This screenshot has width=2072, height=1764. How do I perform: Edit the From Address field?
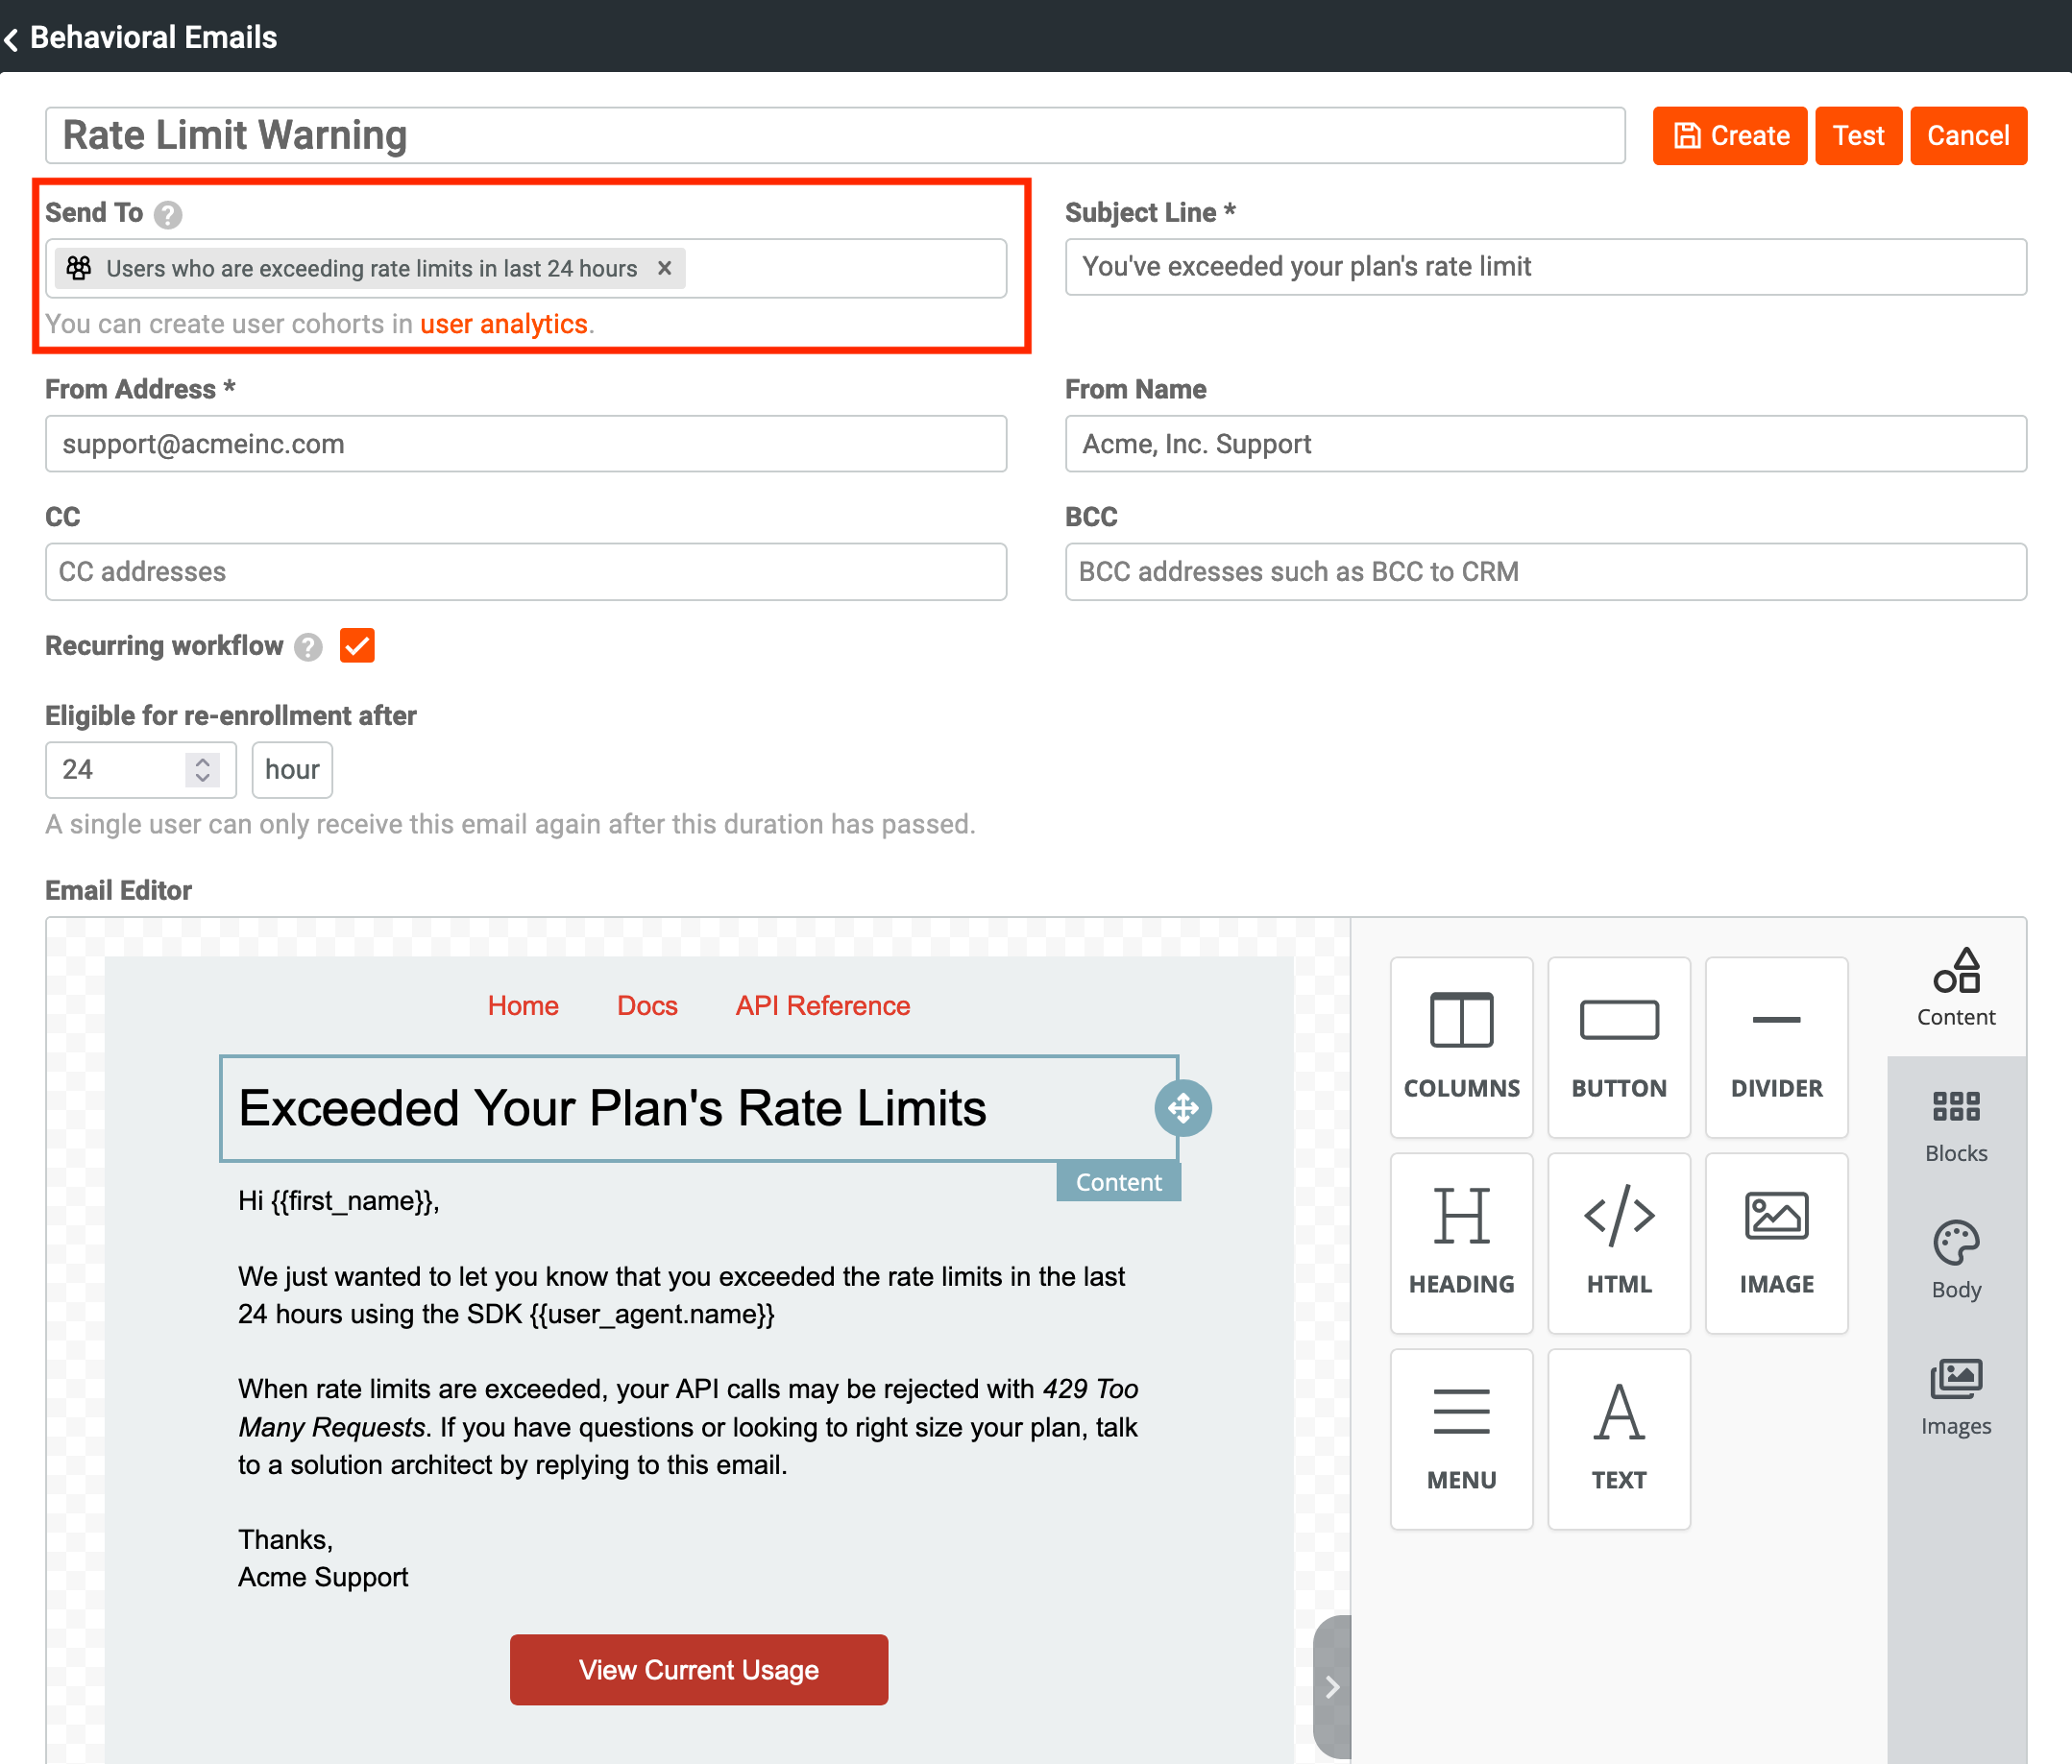pos(526,444)
